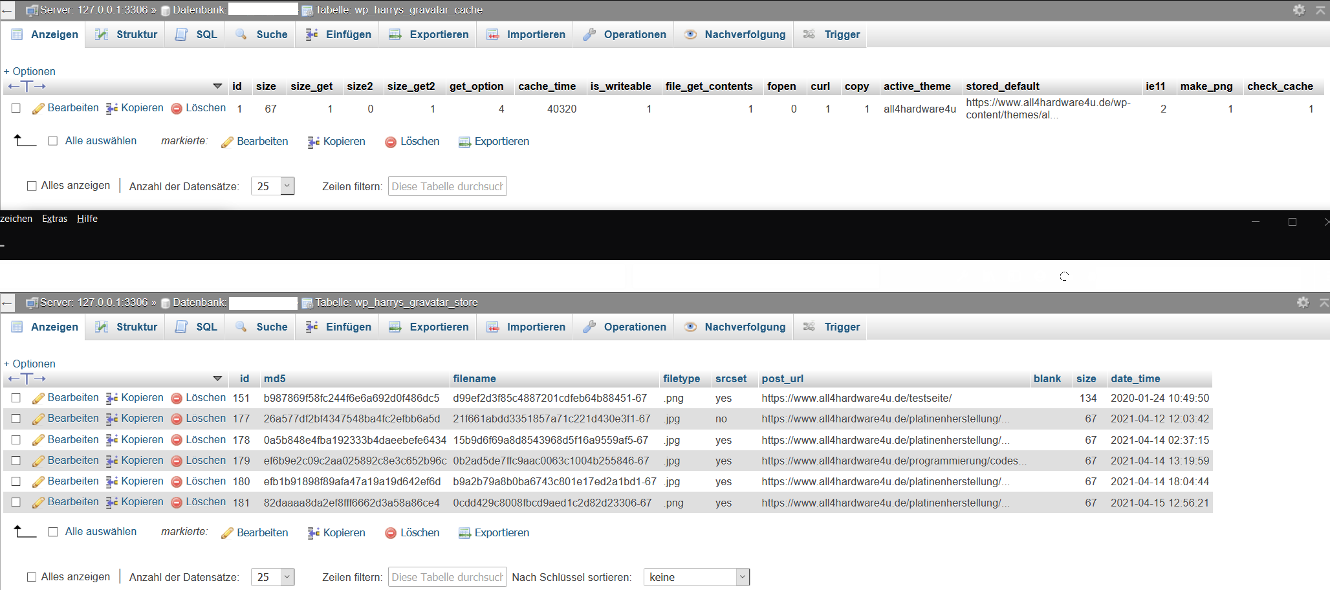Sort by stored_default column header
This screenshot has height=590, width=1330.
point(1003,86)
